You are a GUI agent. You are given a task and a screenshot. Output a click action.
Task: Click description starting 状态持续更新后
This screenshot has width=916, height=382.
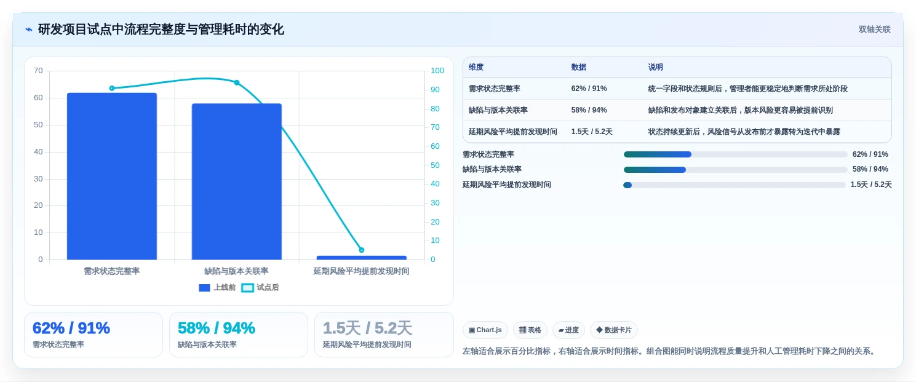pyautogui.click(x=744, y=132)
